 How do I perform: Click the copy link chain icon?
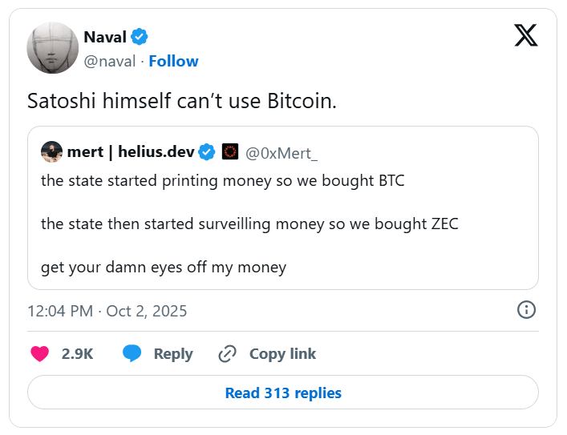[228, 353]
